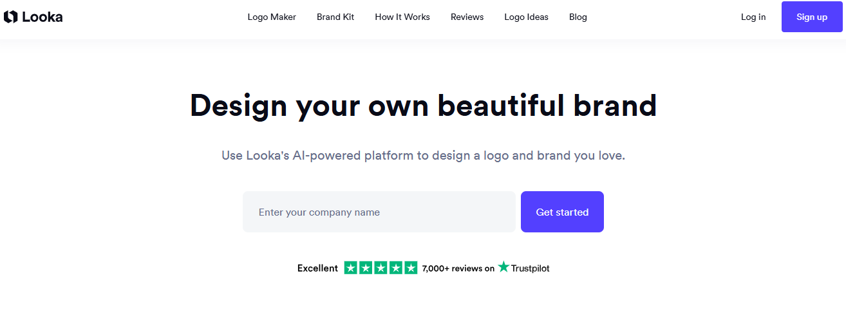The height and width of the screenshot is (327, 846).
Task: Click the Trustpilot star logo
Action: [x=503, y=267]
